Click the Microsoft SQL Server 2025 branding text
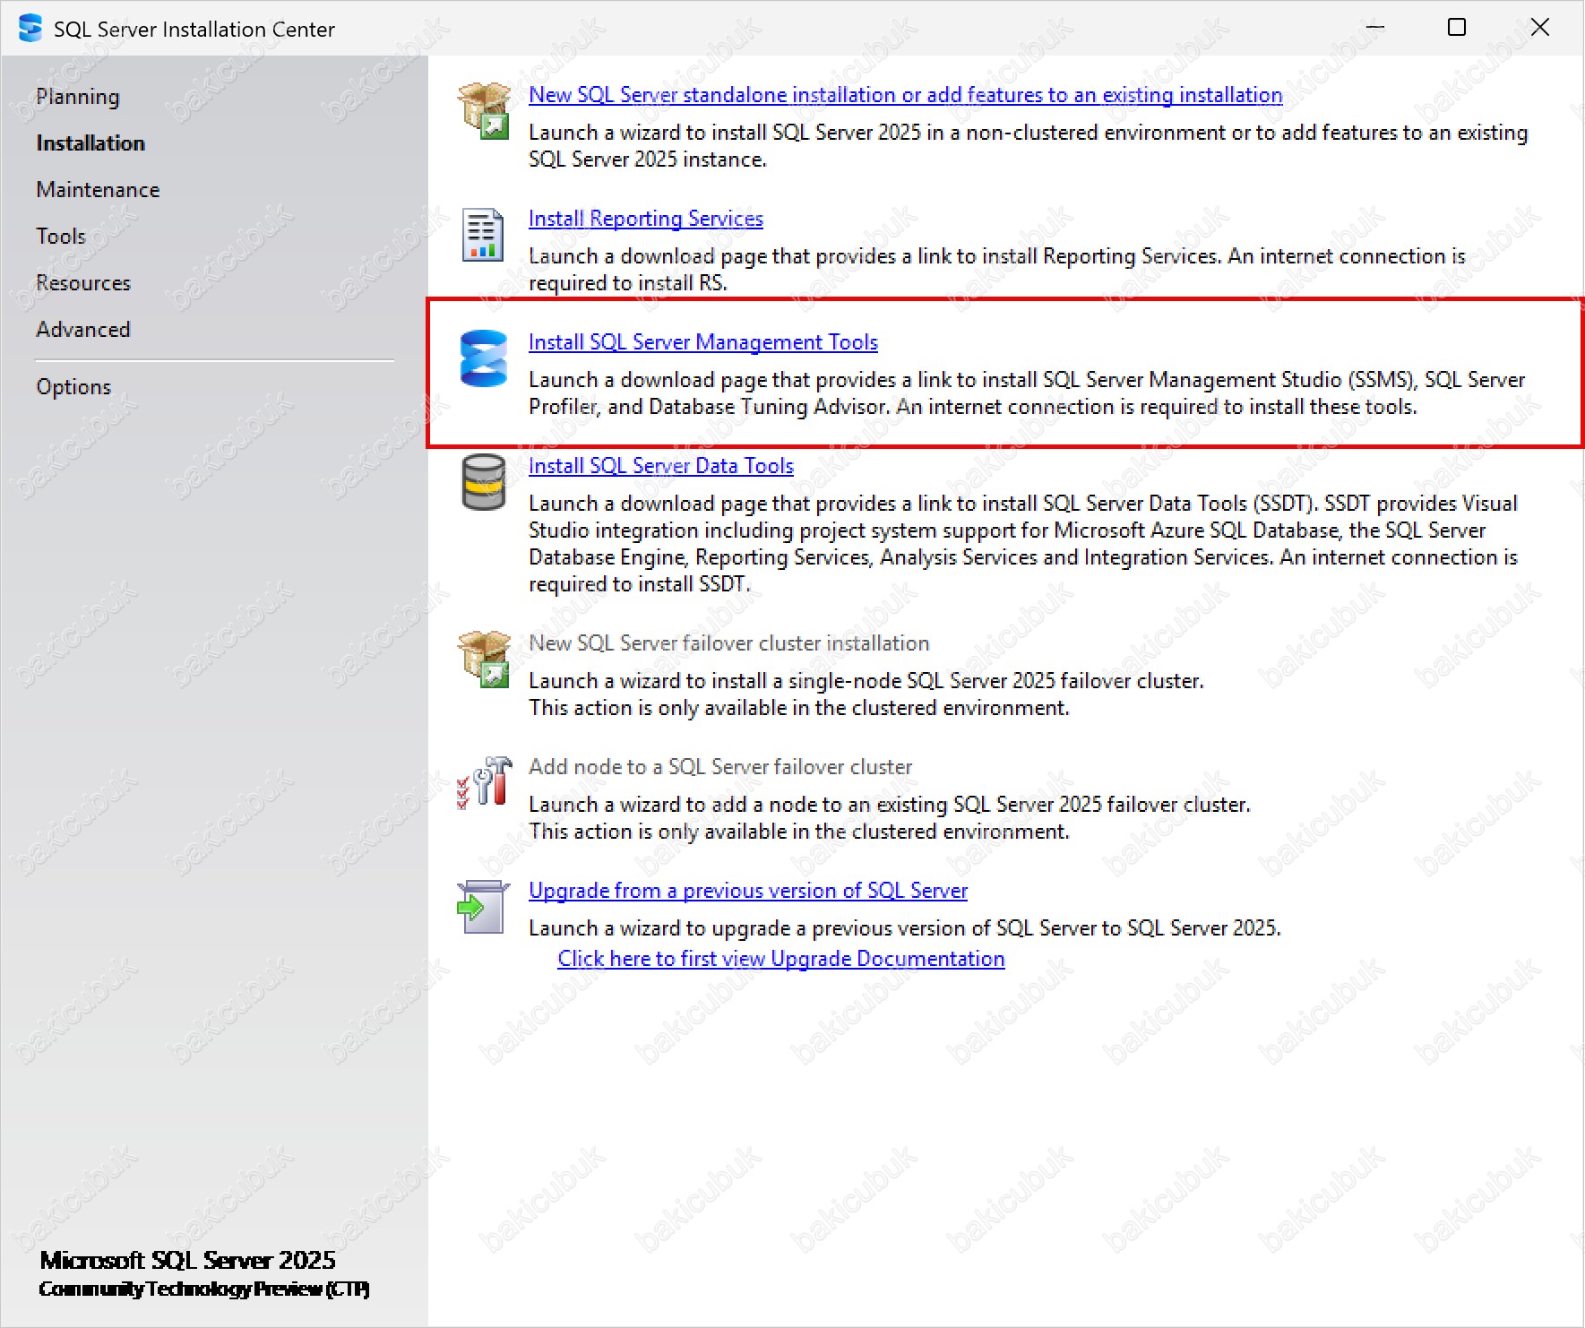1585x1328 pixels. point(187,1261)
